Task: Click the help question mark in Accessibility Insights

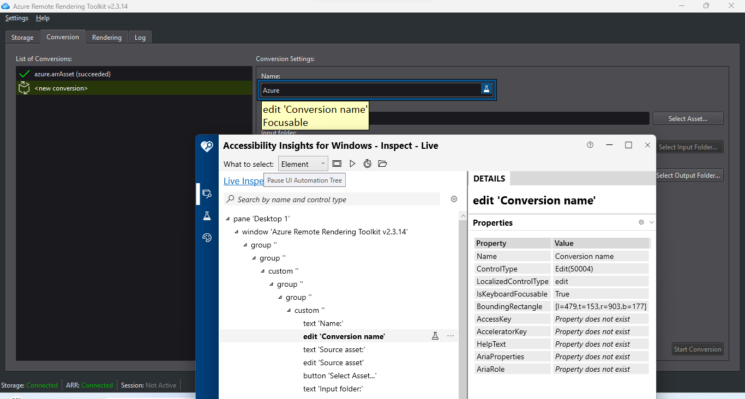Action: (590, 145)
